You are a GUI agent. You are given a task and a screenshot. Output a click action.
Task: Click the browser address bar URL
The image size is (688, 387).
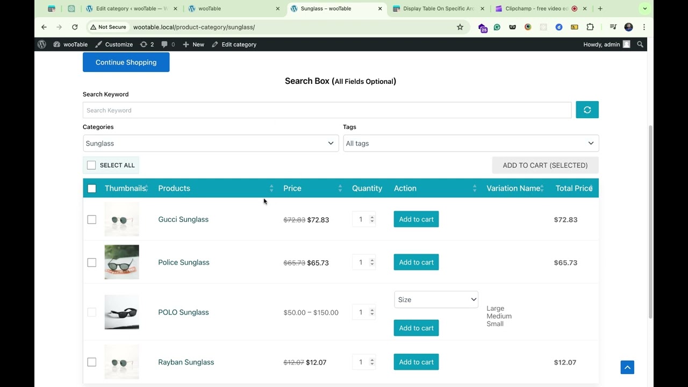(194, 27)
